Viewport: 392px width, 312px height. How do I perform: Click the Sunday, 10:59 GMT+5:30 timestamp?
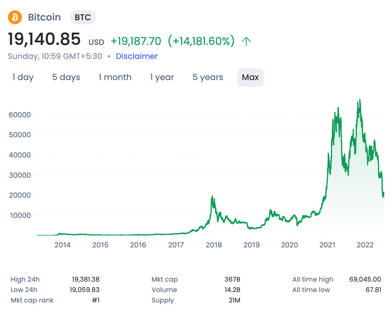click(x=55, y=56)
